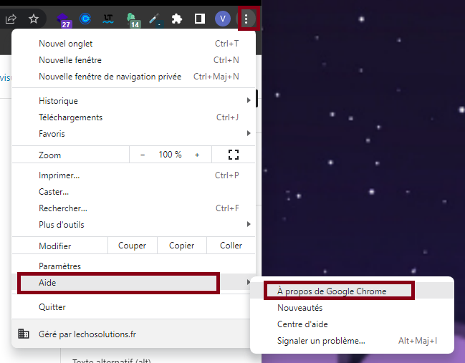Click the Couper button

[x=133, y=246]
